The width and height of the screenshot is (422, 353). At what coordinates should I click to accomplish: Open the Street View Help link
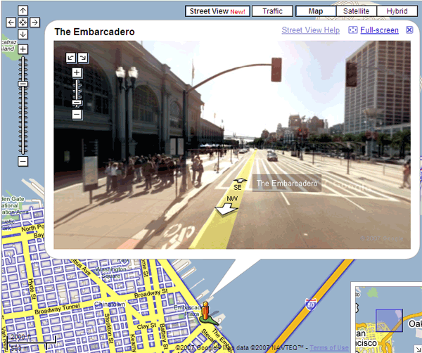click(311, 30)
